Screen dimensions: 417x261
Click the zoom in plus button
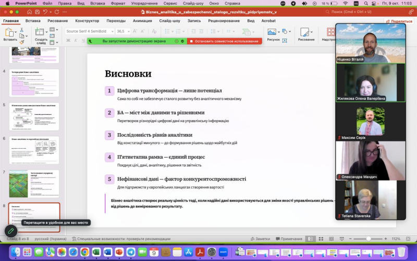click(386, 239)
